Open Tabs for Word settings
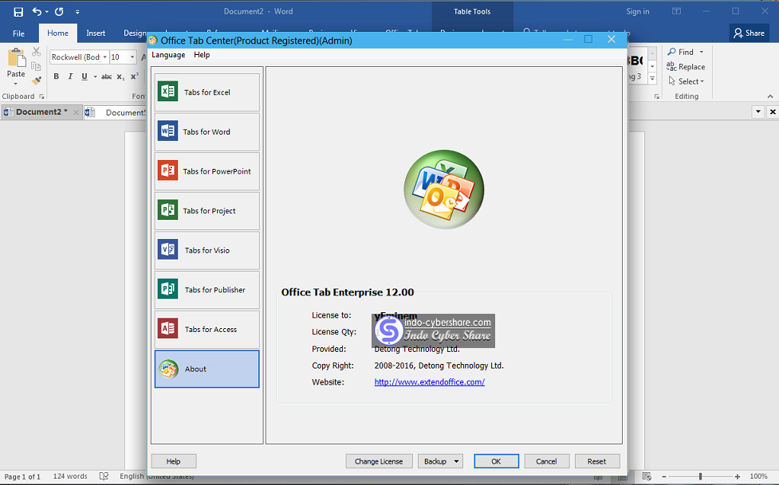 207,132
